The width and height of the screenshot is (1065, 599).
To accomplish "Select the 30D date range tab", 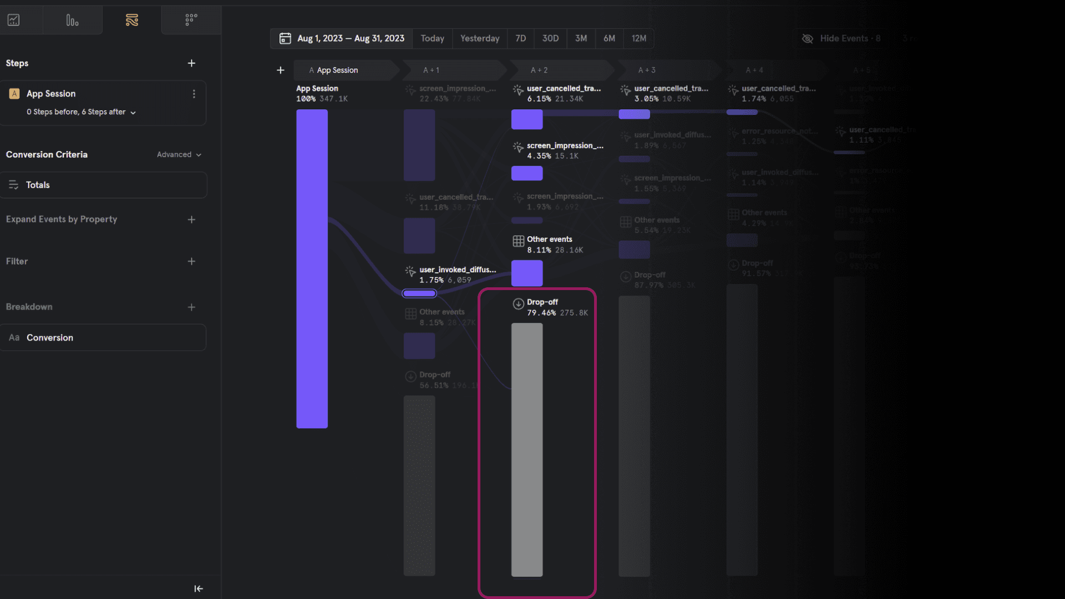I will click(550, 38).
